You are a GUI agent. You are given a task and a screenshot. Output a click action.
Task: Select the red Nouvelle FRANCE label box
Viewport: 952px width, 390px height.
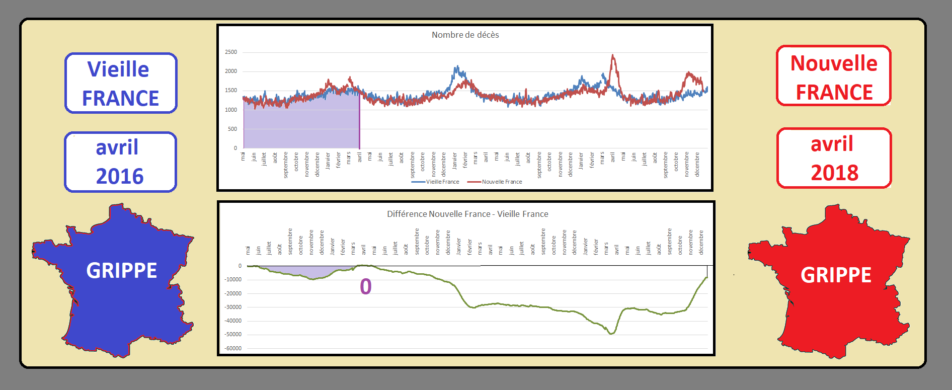[x=834, y=76]
